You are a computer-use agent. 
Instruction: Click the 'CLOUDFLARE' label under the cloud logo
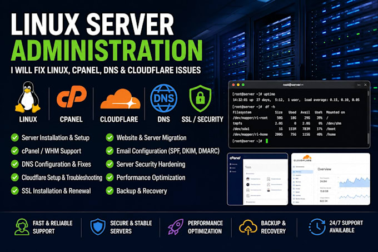[119, 119]
